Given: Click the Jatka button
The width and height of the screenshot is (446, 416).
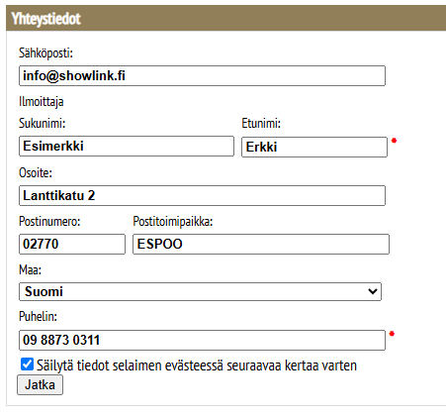Looking at the screenshot, I should (x=40, y=384).
